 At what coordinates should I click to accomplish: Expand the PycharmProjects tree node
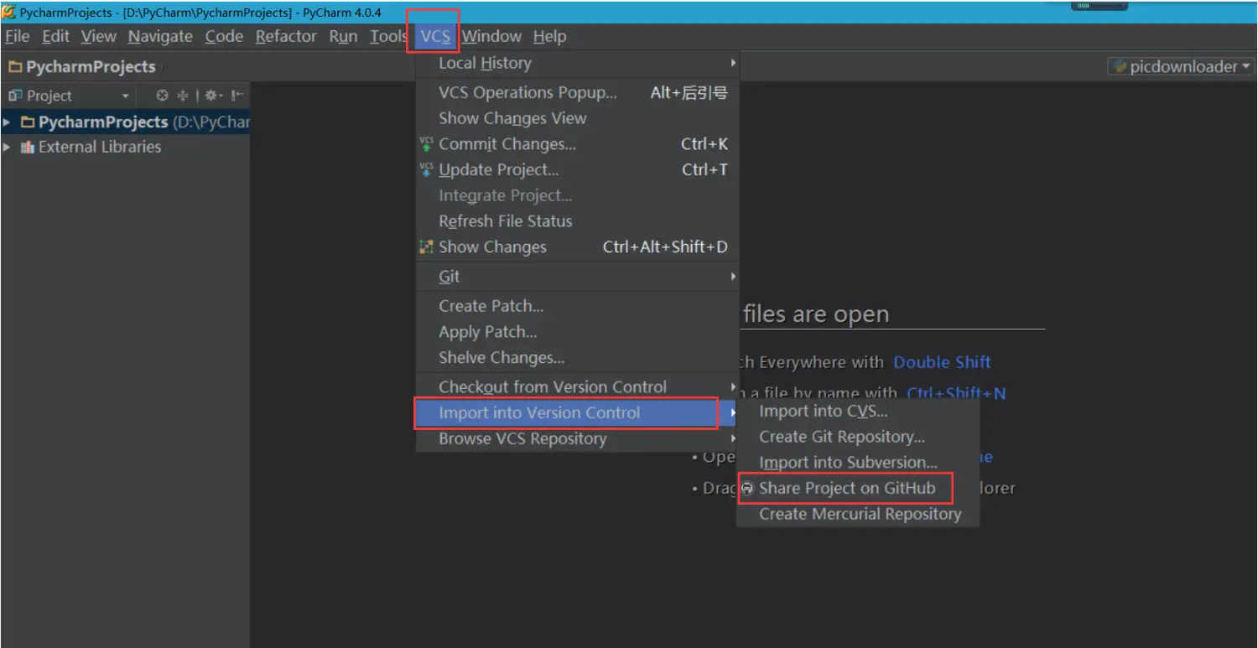coord(7,122)
